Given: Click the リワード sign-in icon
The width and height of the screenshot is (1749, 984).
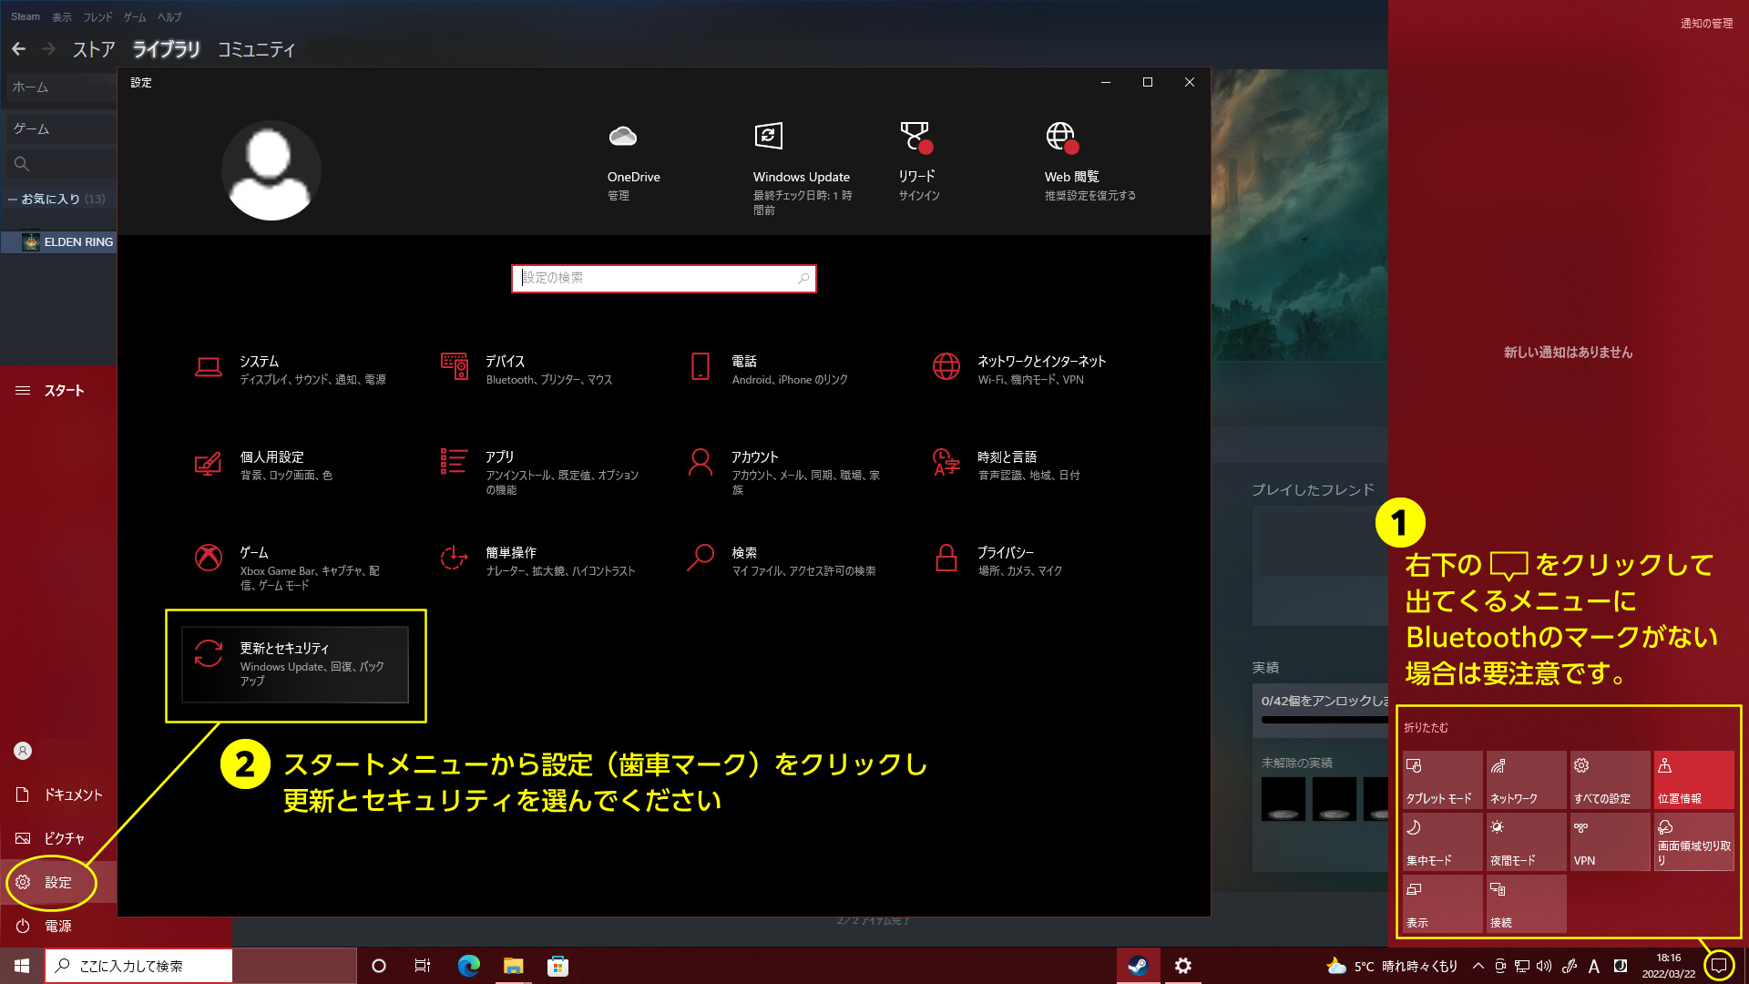Looking at the screenshot, I should pyautogui.click(x=915, y=137).
